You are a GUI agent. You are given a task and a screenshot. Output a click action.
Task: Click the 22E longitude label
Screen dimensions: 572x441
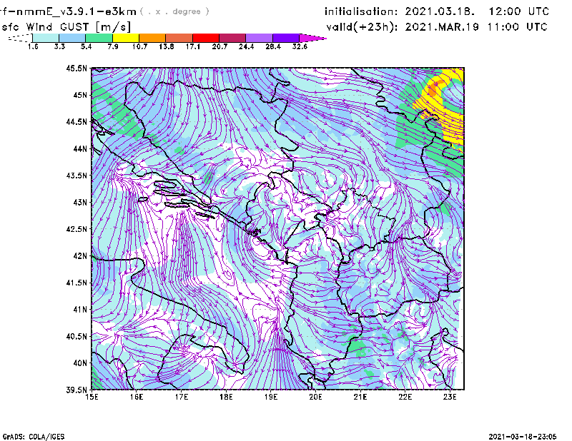pos(405,397)
